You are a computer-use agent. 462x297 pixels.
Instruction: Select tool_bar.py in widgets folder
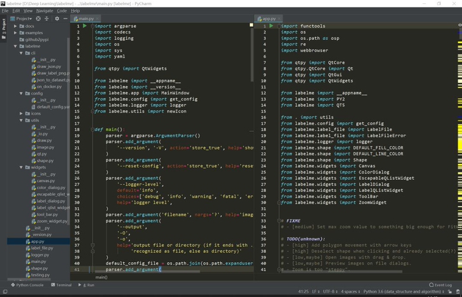point(45,215)
